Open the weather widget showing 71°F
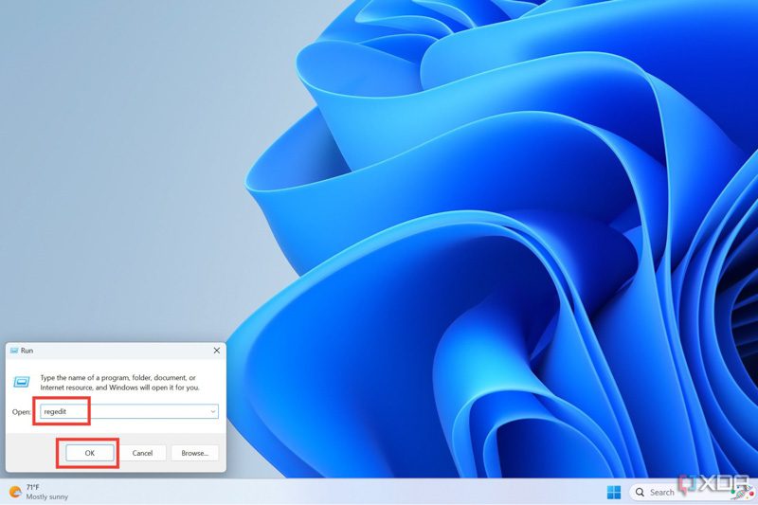Image resolution: width=758 pixels, height=505 pixels. pyautogui.click(x=39, y=492)
